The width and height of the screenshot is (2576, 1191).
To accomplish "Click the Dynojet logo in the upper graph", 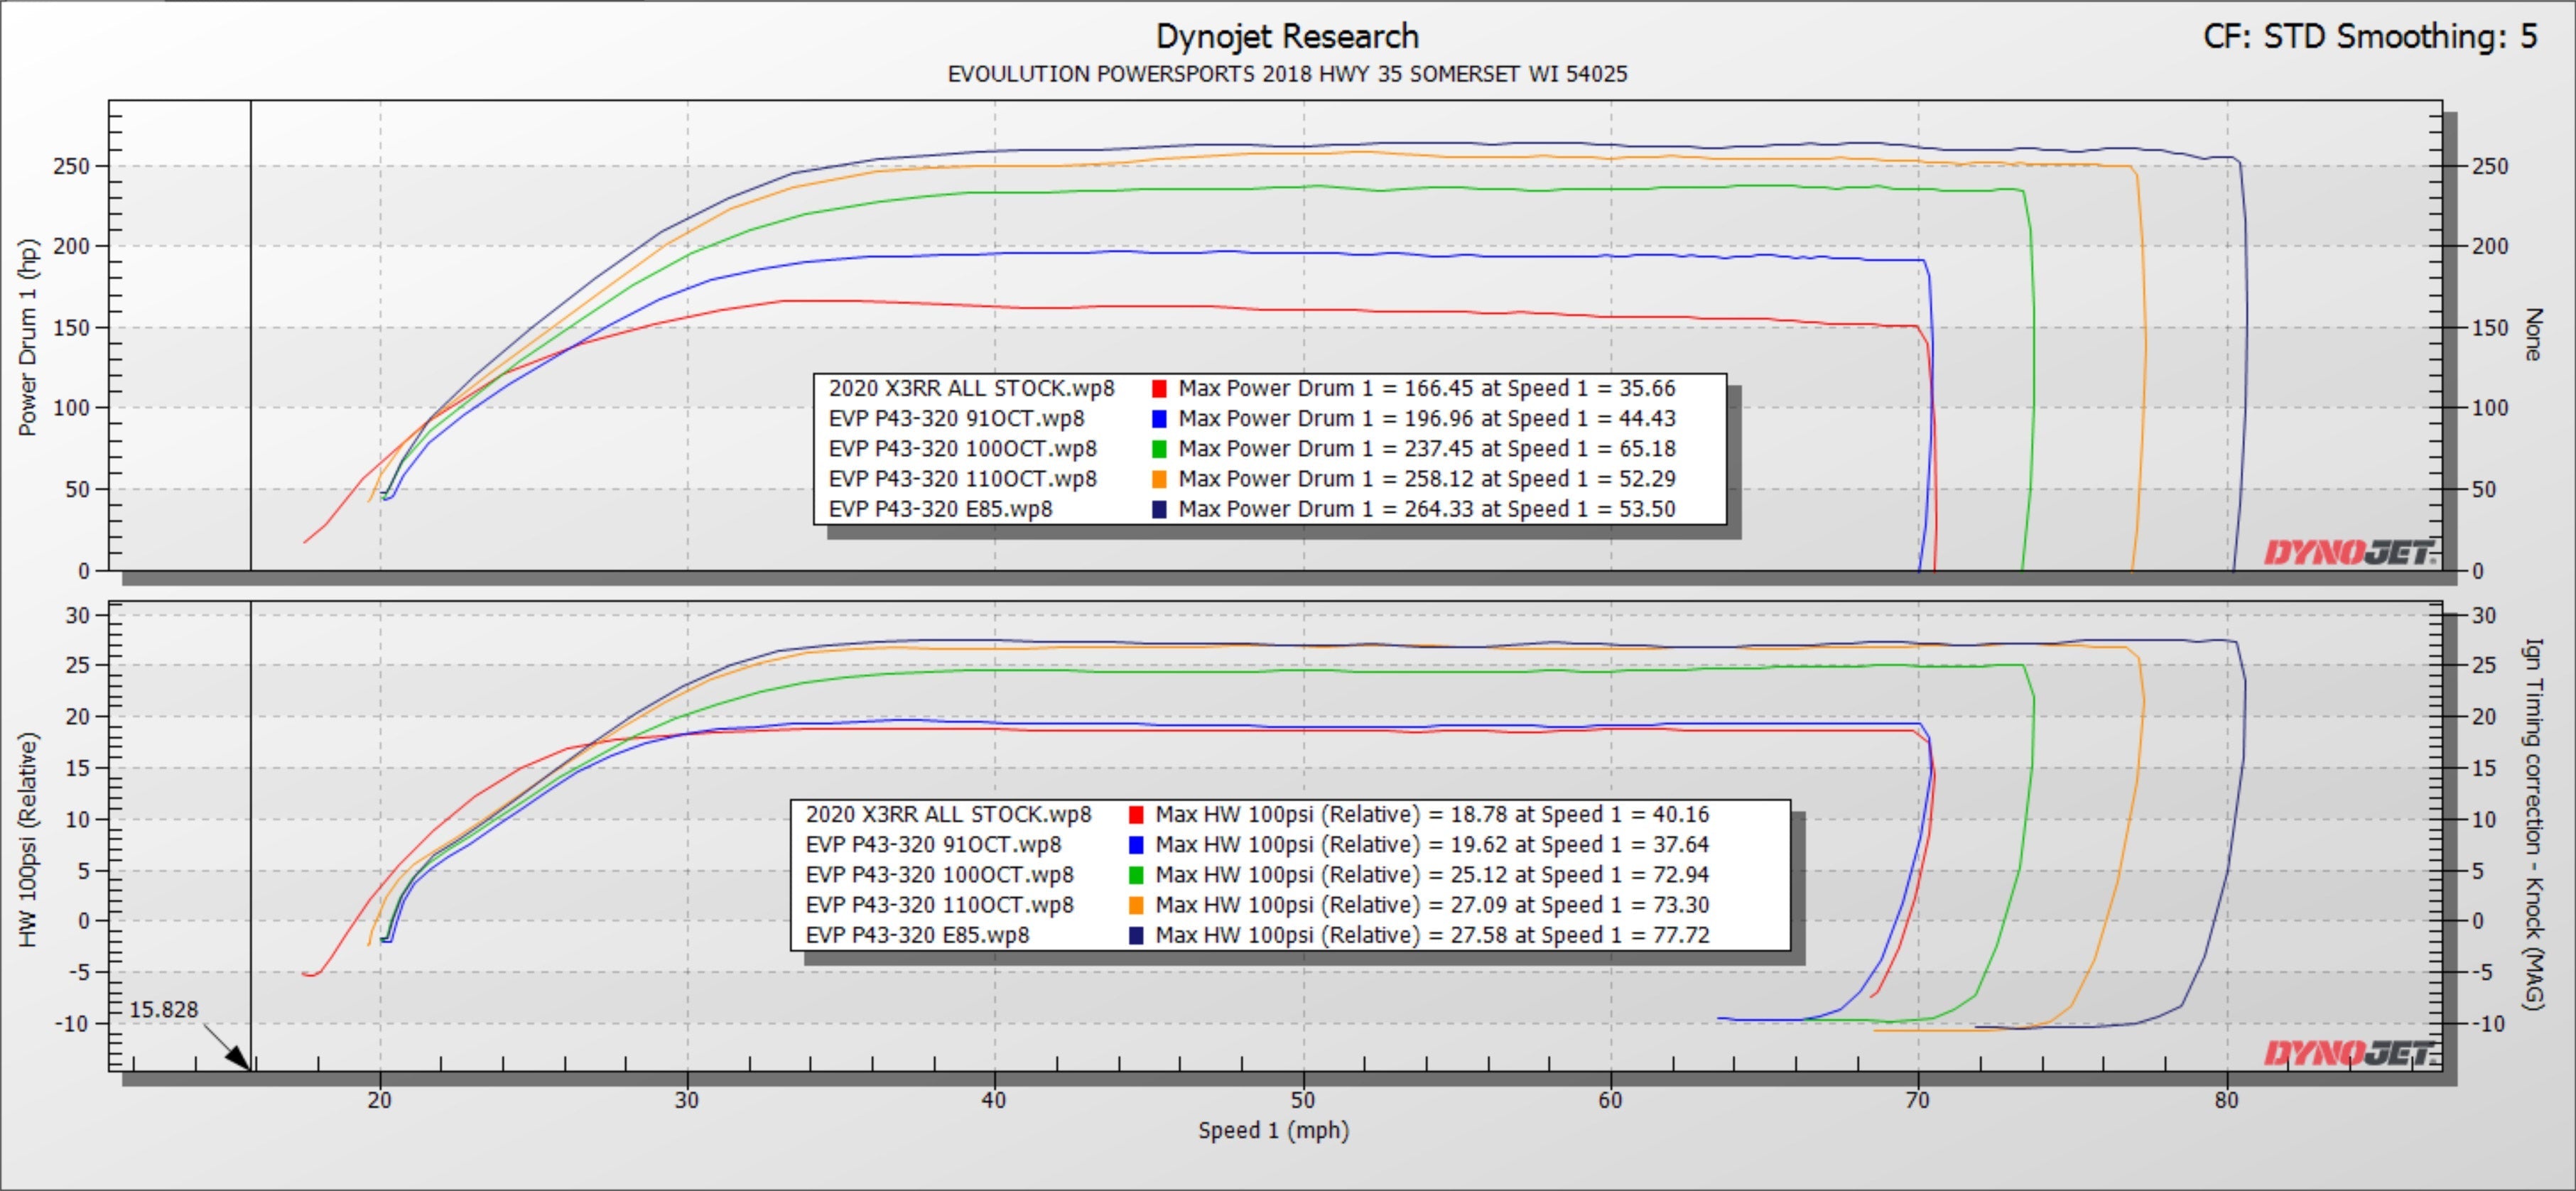I will point(2350,552).
